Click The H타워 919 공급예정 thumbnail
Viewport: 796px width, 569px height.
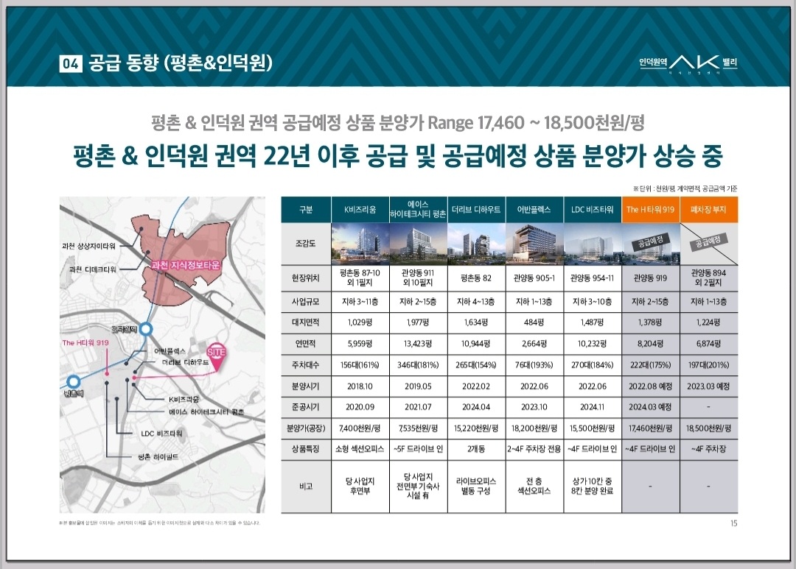click(650, 244)
